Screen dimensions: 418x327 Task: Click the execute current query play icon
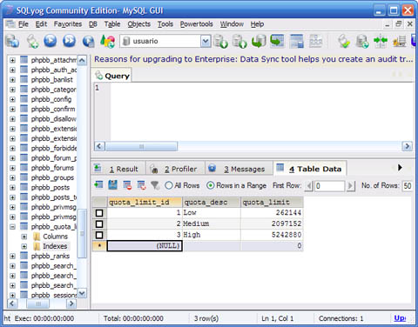click(51, 41)
